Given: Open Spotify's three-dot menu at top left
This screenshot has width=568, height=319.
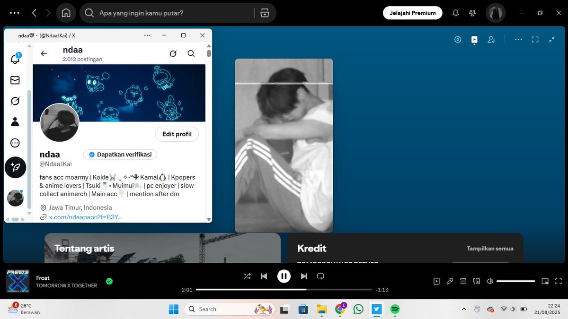Looking at the screenshot, I should [x=15, y=13].
